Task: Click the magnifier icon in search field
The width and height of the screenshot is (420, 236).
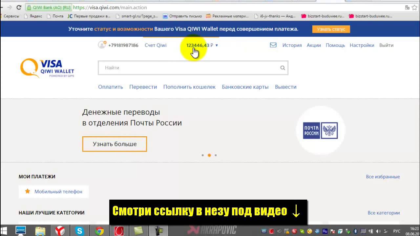Action: pyautogui.click(x=283, y=68)
